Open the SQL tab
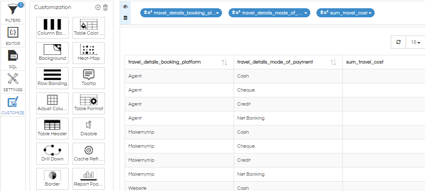The image size is (425, 191). tap(13, 59)
